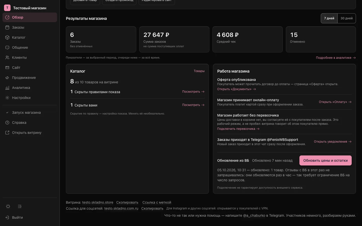Click the Выйти logout icon
The height and width of the screenshot is (226, 362).
(x=7, y=217)
